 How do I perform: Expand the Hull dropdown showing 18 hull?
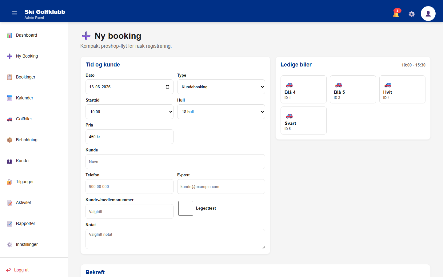point(221,112)
